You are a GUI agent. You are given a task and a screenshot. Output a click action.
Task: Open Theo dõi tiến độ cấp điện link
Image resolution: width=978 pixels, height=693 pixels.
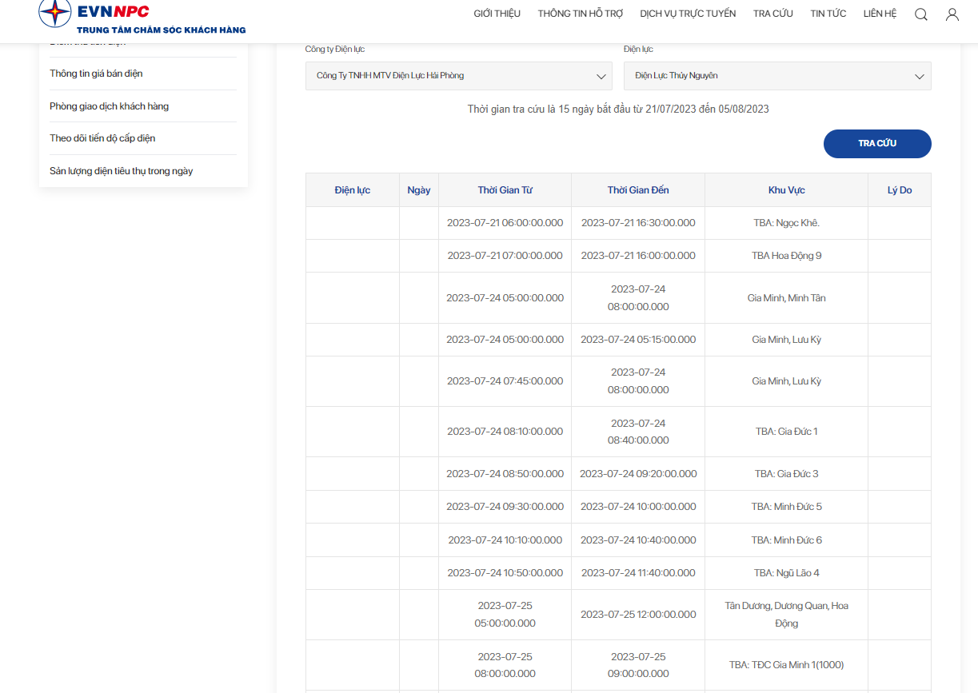102,138
